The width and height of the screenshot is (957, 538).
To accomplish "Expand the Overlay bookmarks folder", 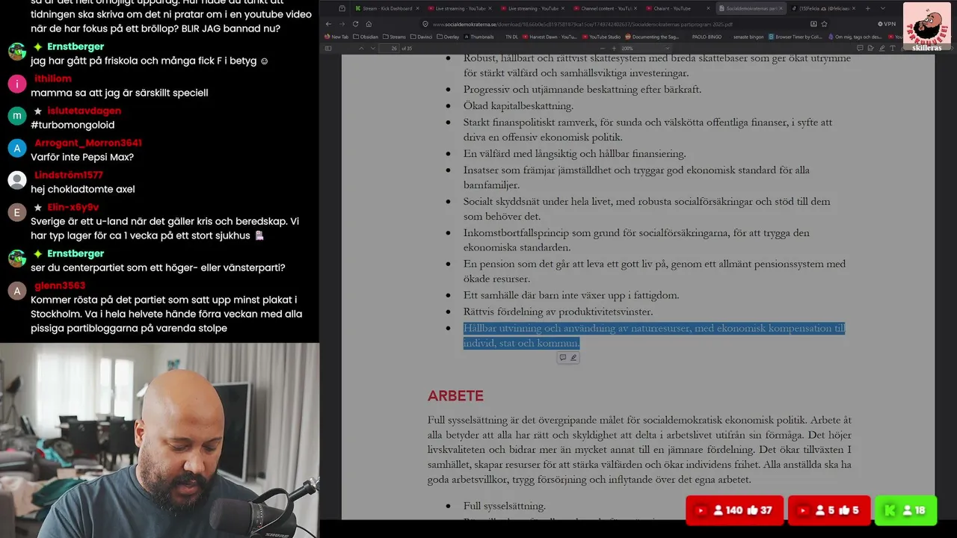I will click(448, 36).
